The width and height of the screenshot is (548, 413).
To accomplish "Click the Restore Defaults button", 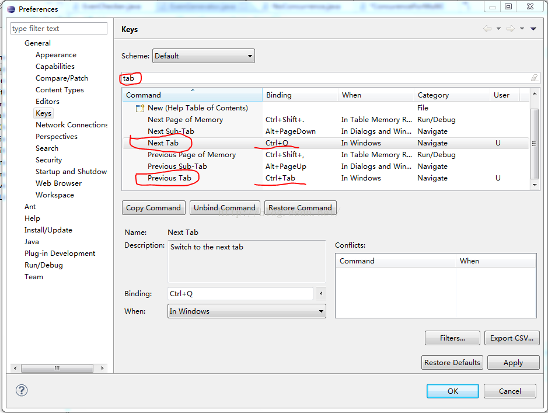I will click(452, 363).
